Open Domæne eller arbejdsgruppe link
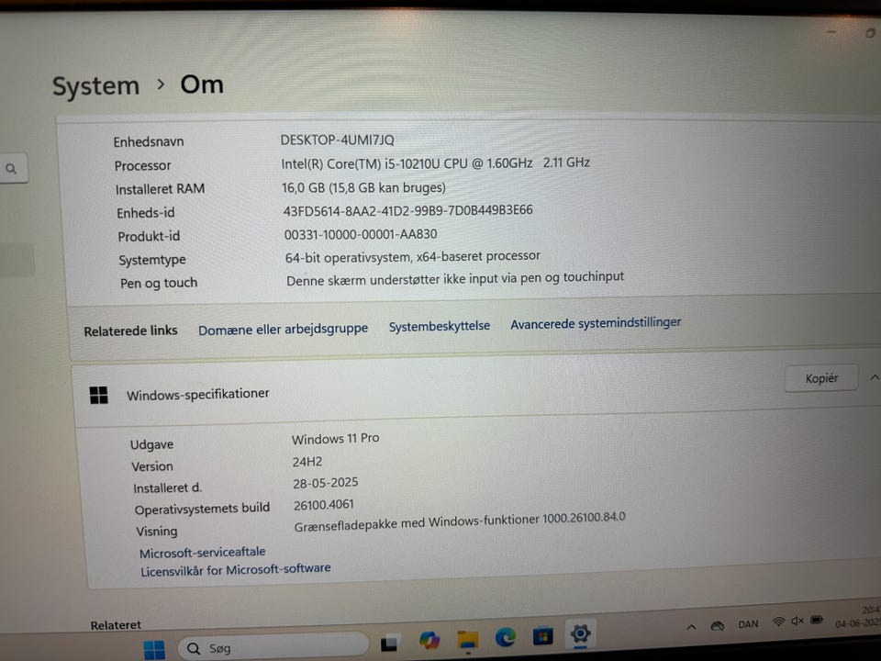This screenshot has width=881, height=661. (284, 329)
